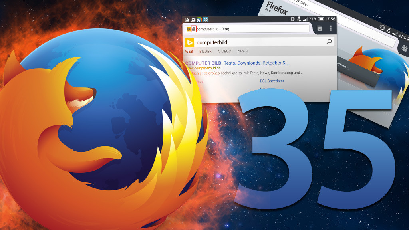Click the padlock security icon in address bar
Screen dimensions: 409x230
pyautogui.click(x=194, y=29)
